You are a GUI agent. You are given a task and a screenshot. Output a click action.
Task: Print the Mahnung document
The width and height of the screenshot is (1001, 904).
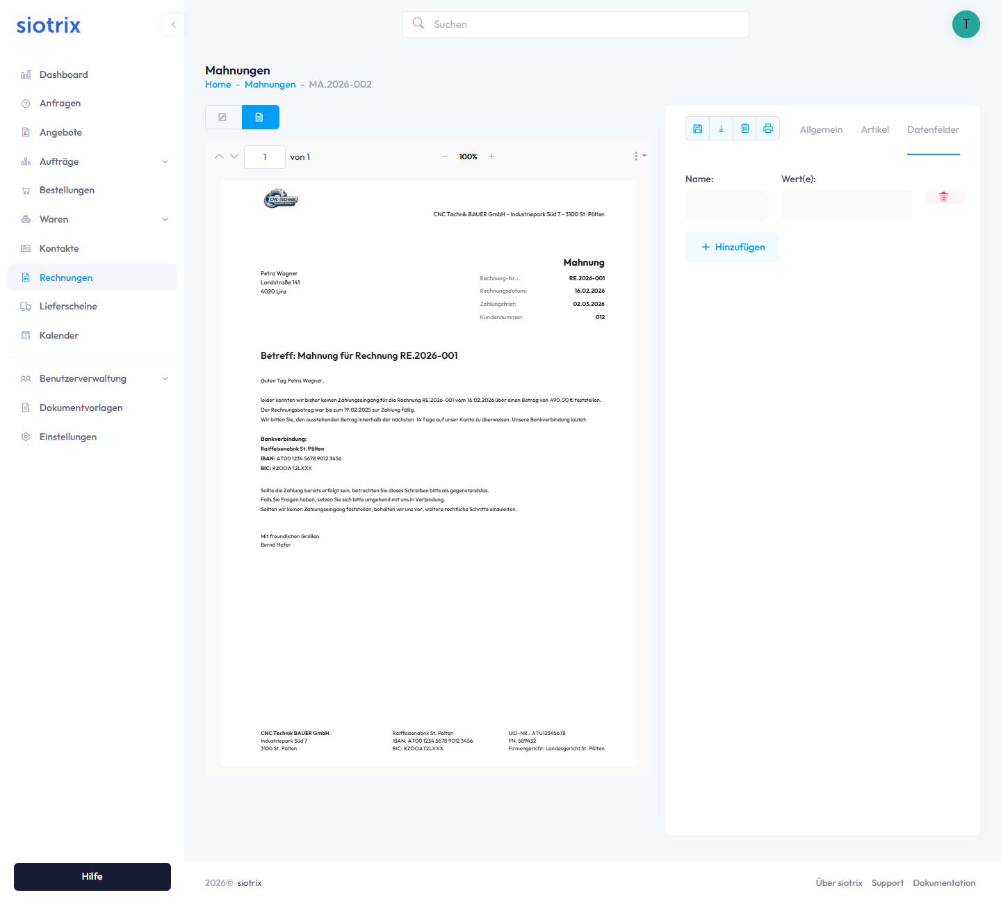coord(768,129)
